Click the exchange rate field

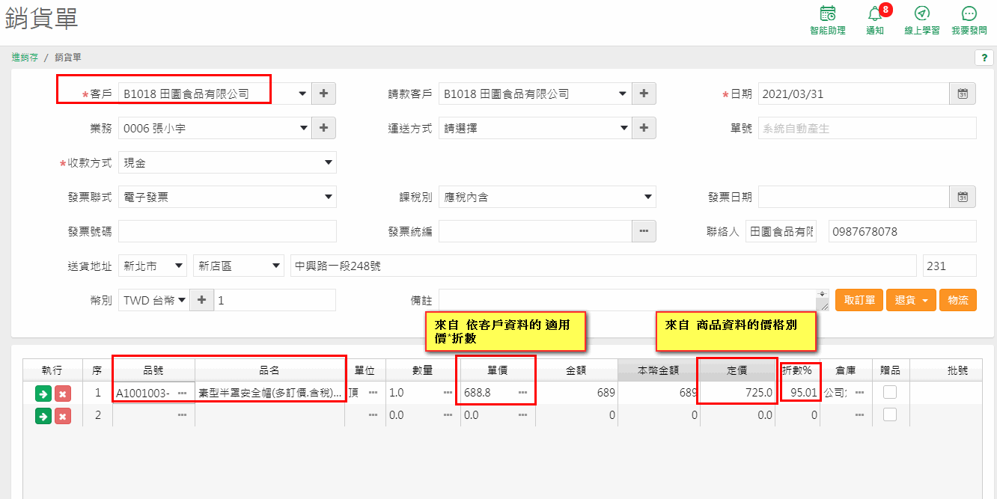coord(275,300)
